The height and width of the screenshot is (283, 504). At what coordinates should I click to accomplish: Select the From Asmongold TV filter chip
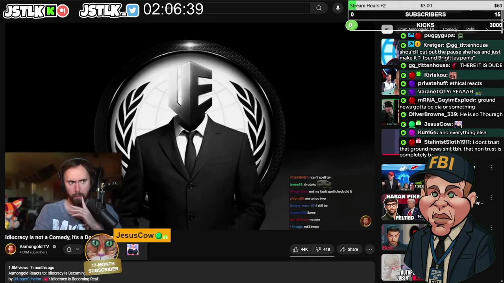pyautogui.click(x=416, y=29)
